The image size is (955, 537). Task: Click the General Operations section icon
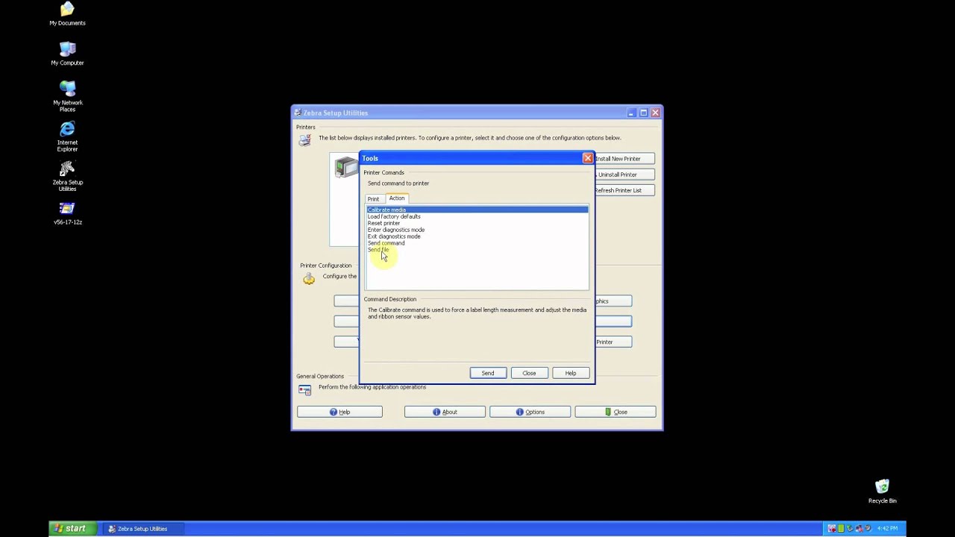(304, 389)
